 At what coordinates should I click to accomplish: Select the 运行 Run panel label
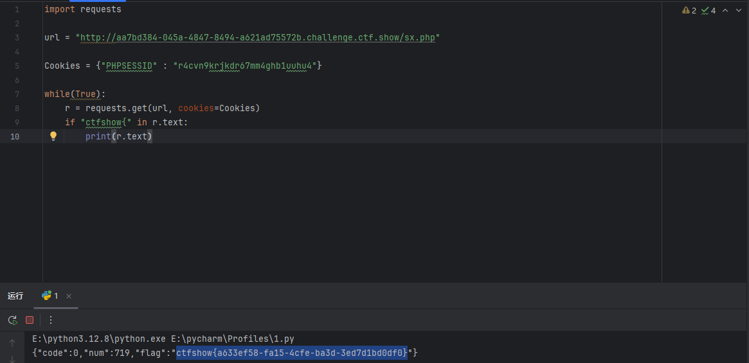(15, 296)
